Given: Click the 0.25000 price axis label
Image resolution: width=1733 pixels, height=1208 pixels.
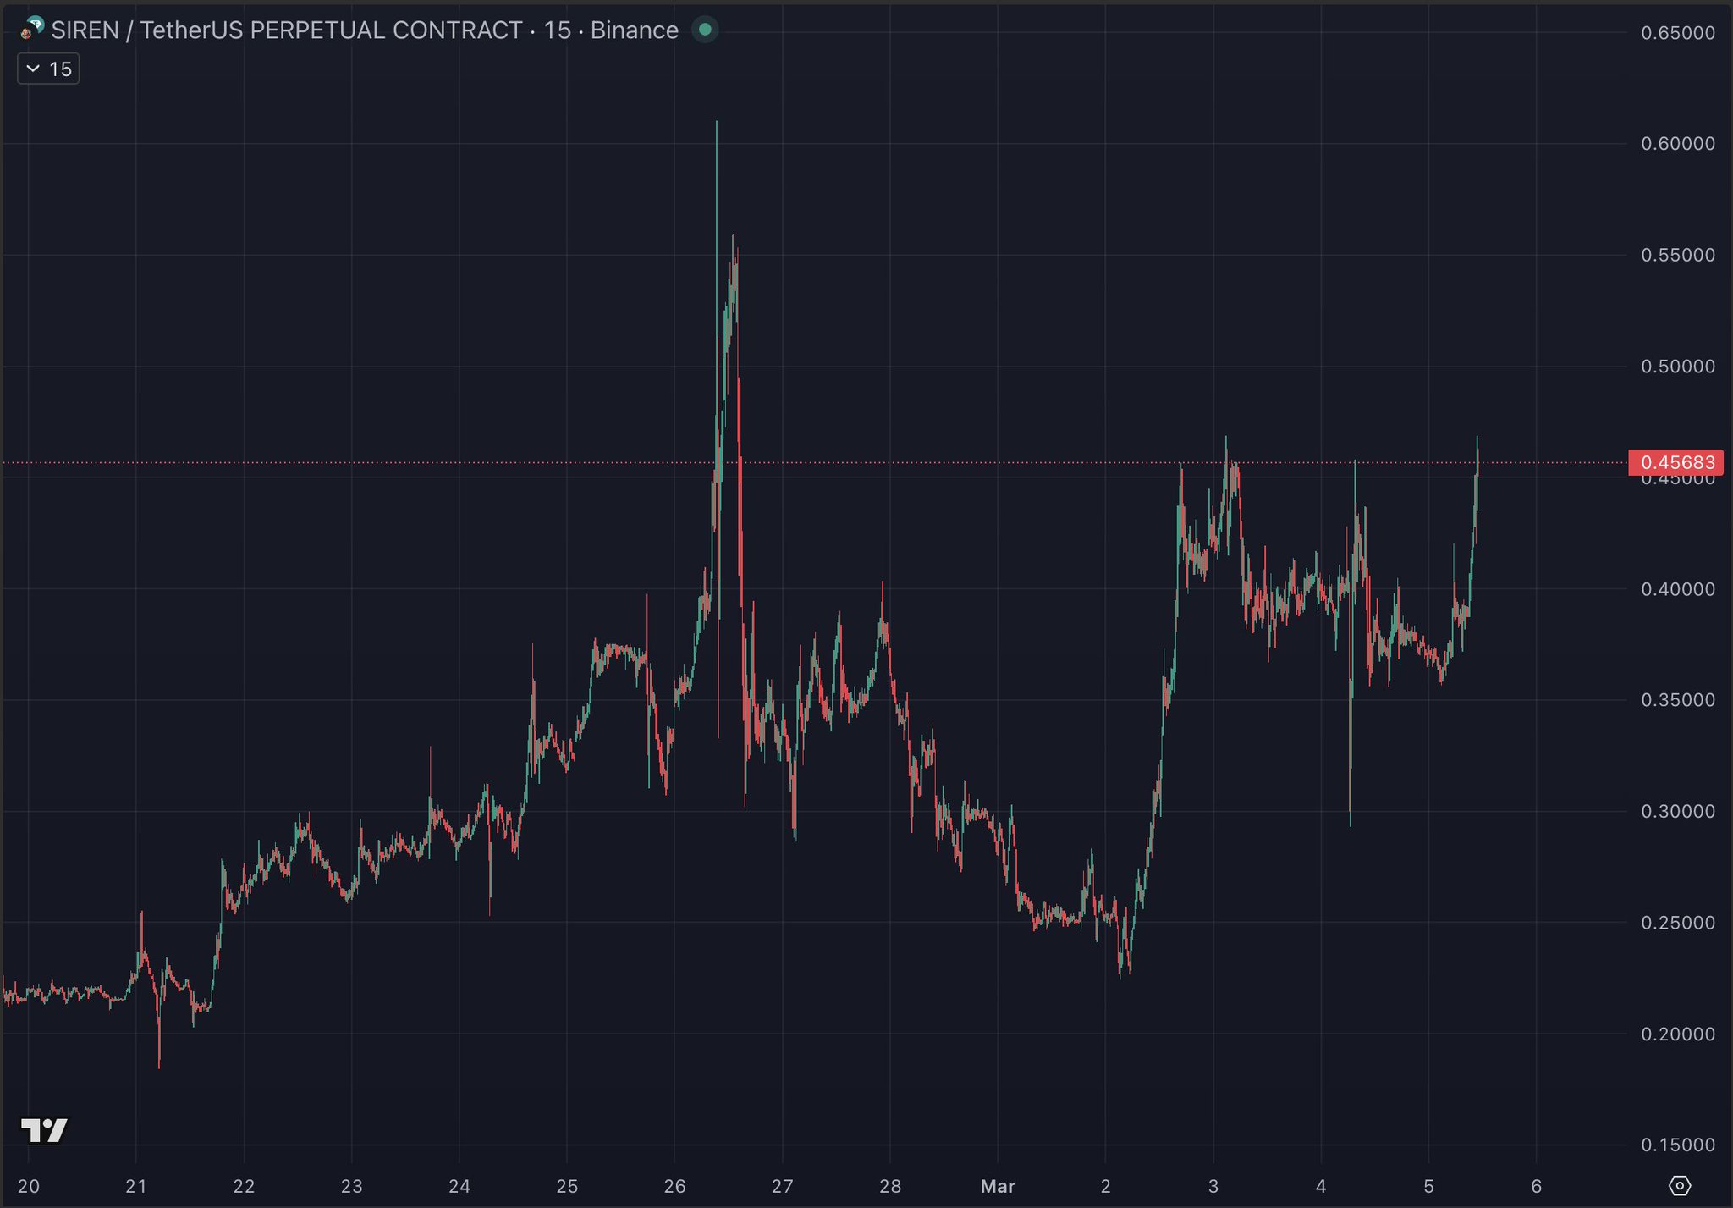Looking at the screenshot, I should pos(1677,923).
